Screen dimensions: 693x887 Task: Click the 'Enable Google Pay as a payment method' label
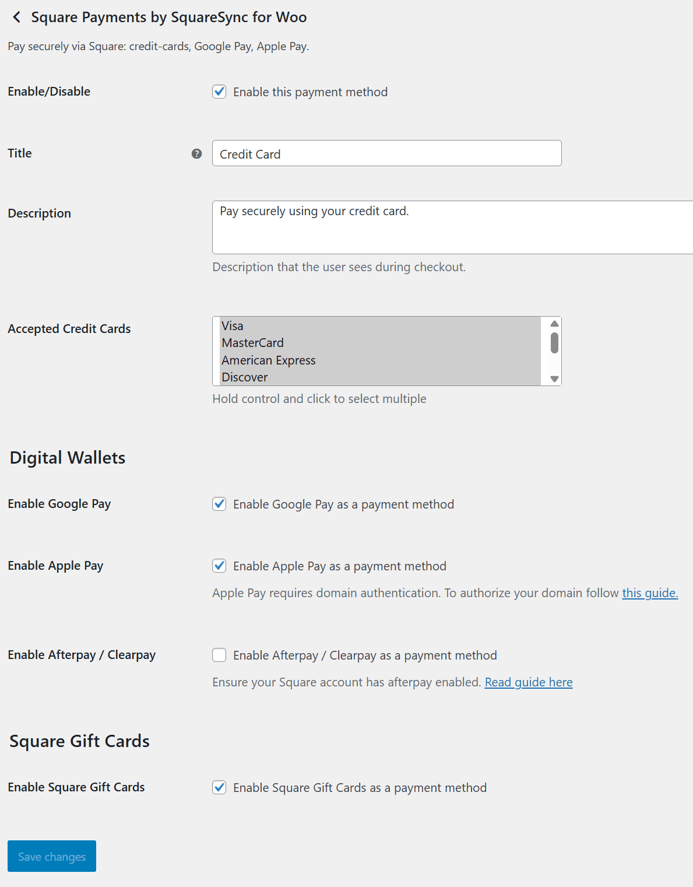click(343, 504)
